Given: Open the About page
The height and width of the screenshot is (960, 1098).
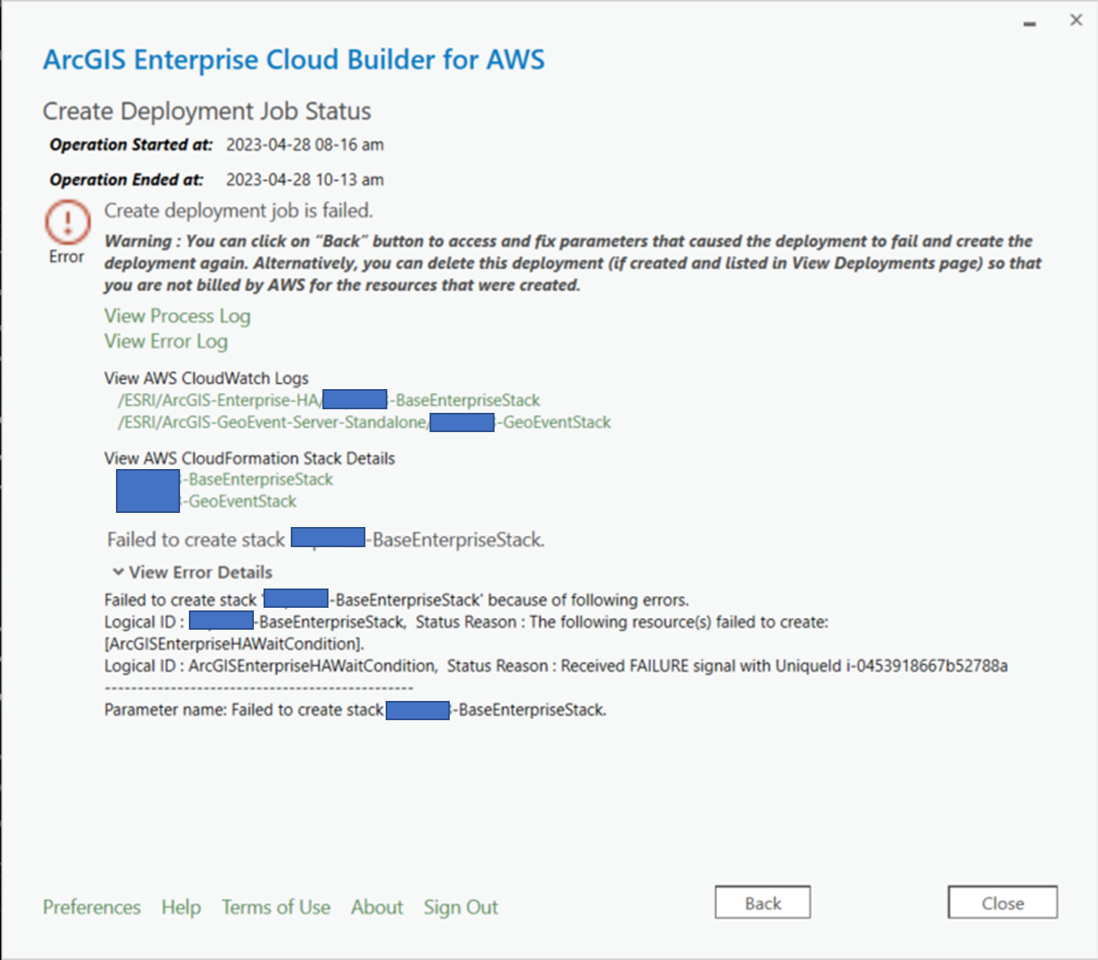Looking at the screenshot, I should tap(376, 907).
